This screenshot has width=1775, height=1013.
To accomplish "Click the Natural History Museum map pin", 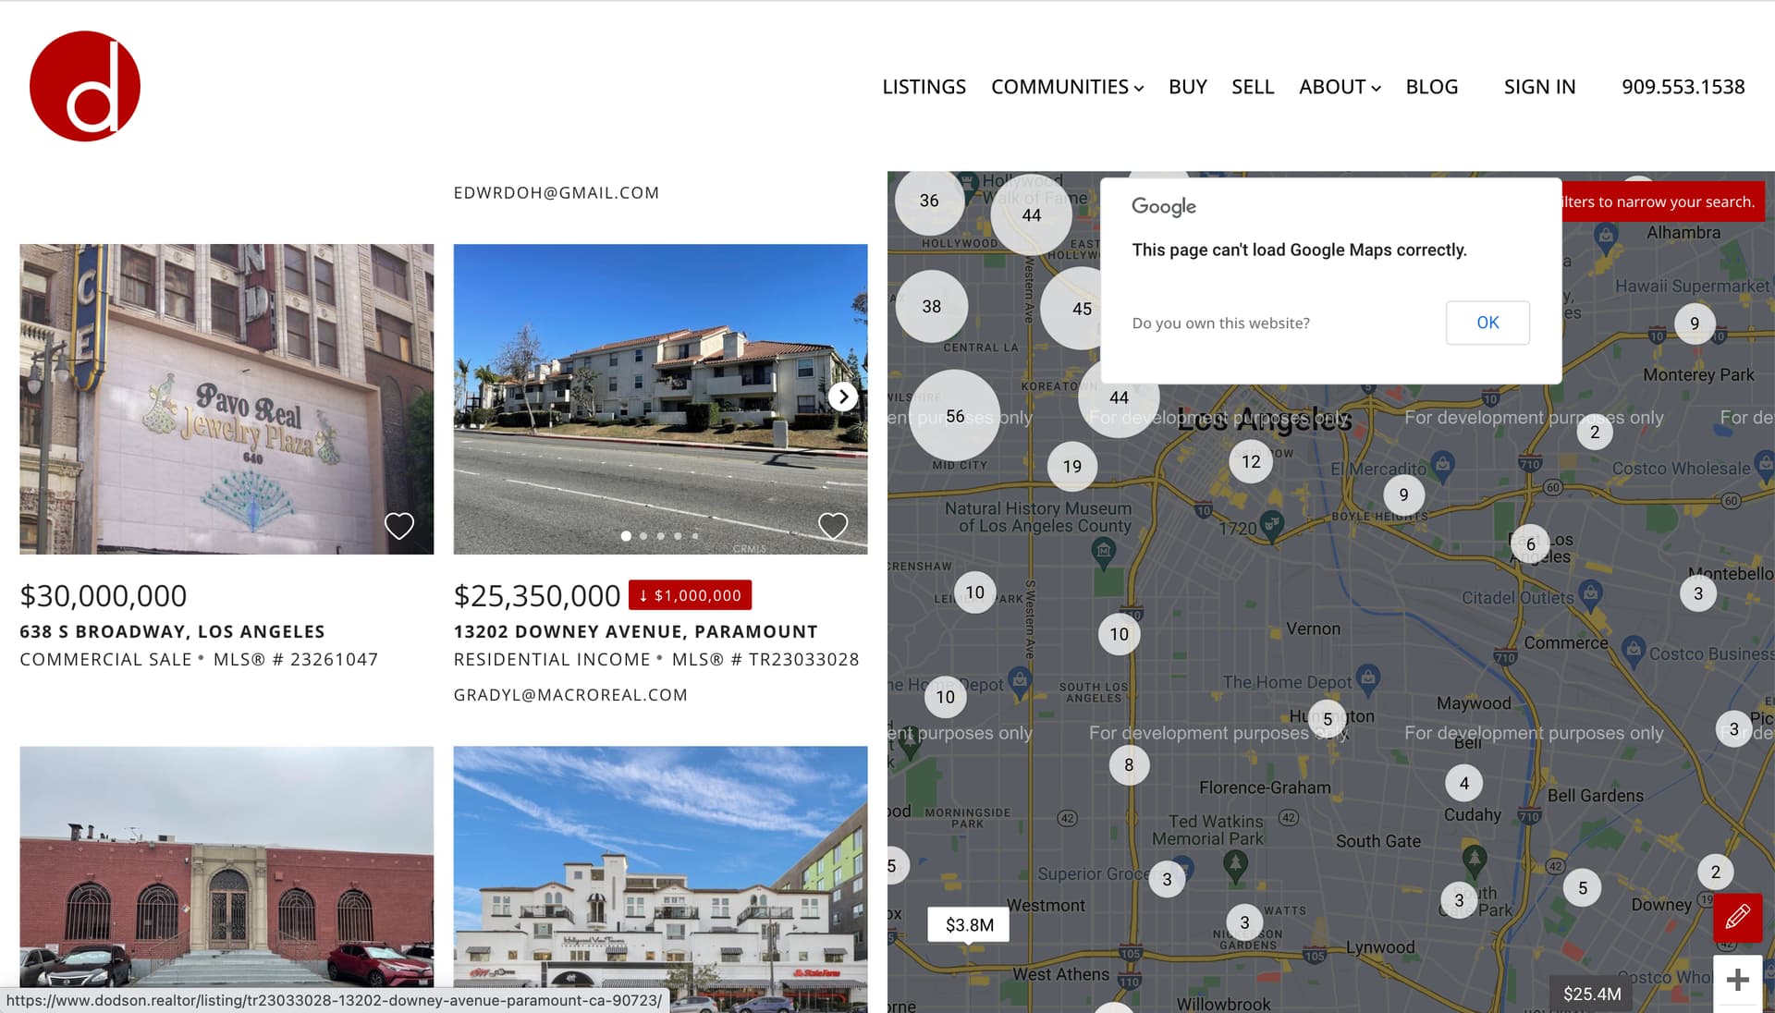I will (1103, 553).
